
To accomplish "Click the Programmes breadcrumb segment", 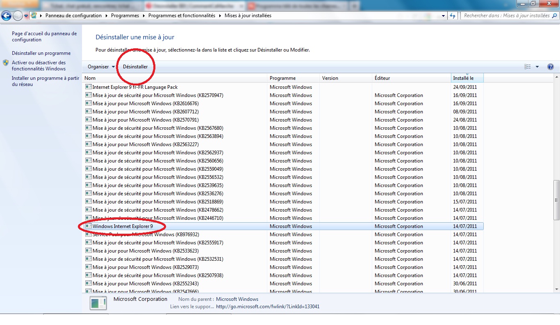I will [125, 16].
